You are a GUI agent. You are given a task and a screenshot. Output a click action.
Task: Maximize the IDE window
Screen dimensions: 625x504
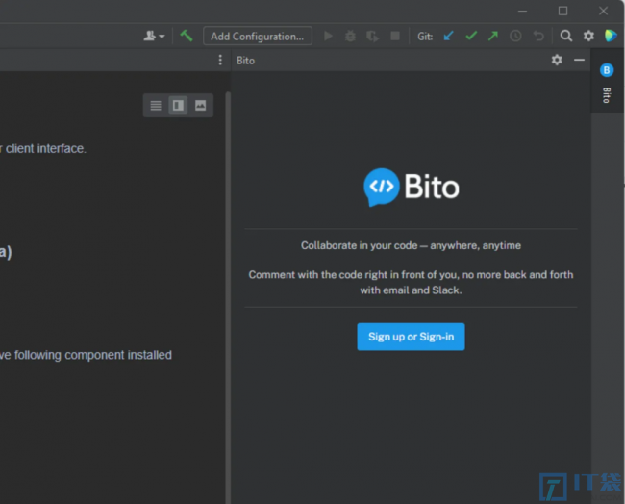click(562, 12)
